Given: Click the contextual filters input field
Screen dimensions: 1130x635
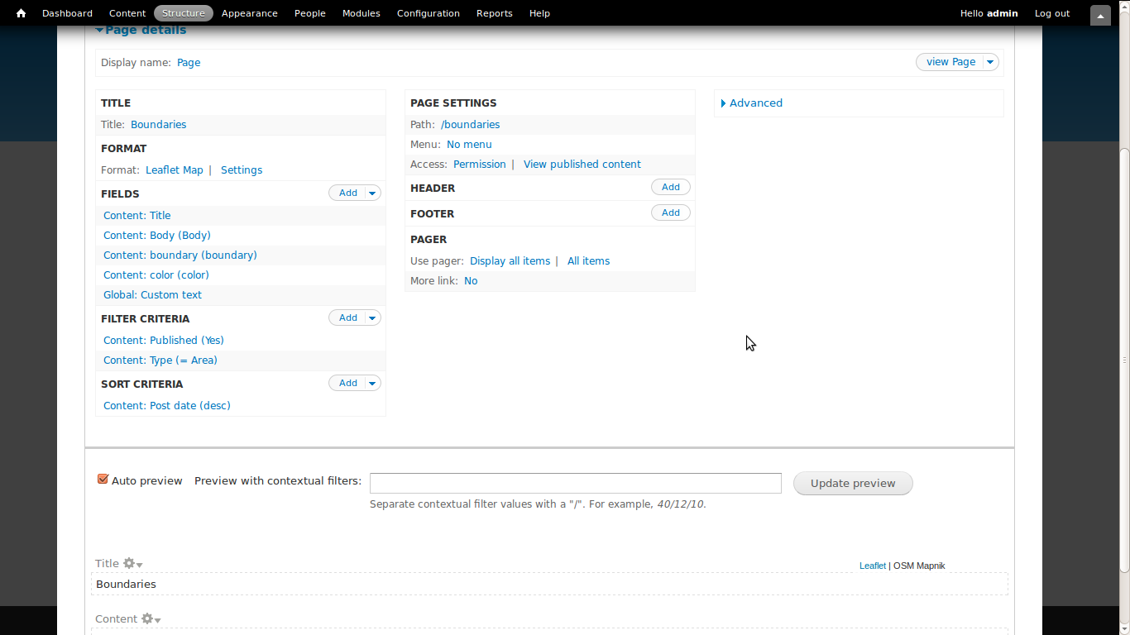Looking at the screenshot, I should tap(575, 483).
